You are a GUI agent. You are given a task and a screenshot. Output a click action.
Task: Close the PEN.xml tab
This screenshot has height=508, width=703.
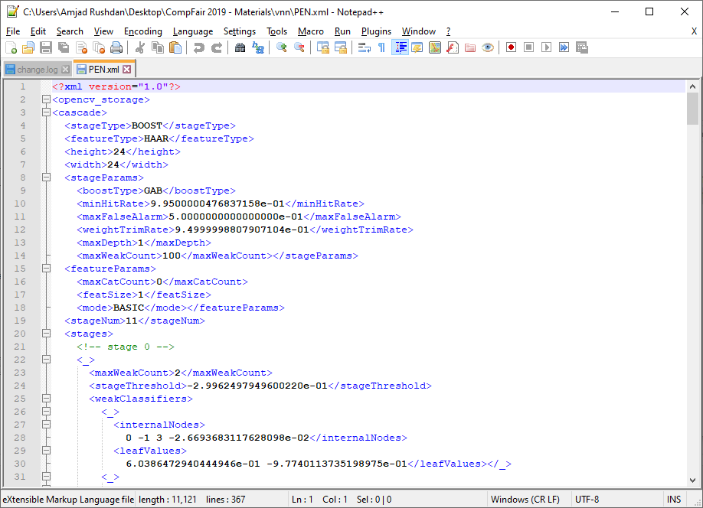pyautogui.click(x=127, y=70)
